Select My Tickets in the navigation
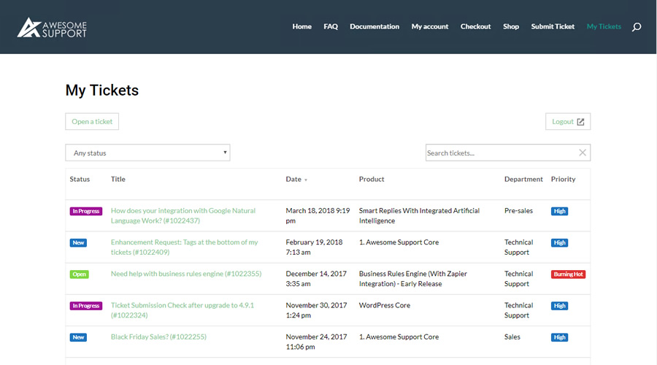The width and height of the screenshot is (657, 365). (x=604, y=26)
